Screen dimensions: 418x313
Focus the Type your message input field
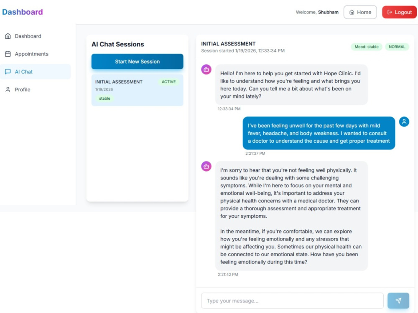[292, 301]
